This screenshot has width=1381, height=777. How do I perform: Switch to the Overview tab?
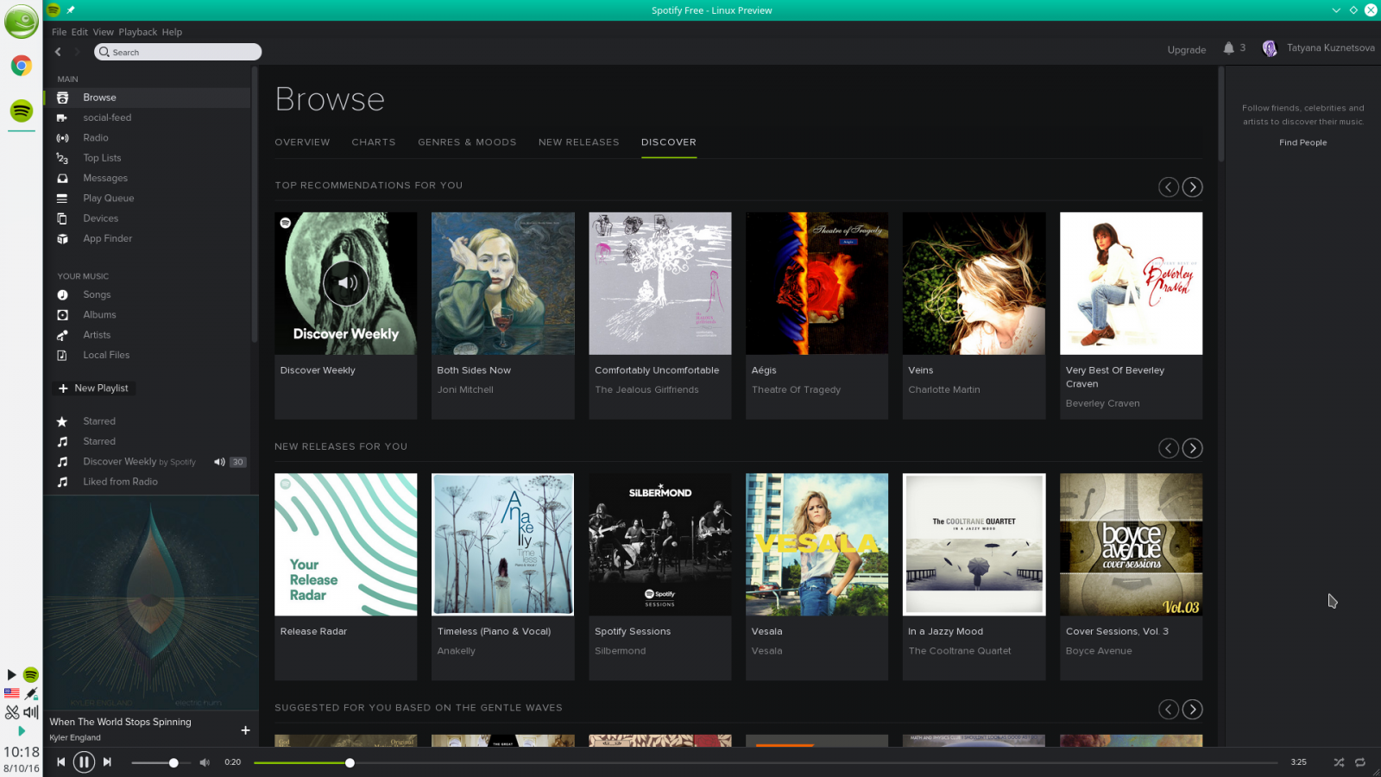point(302,142)
